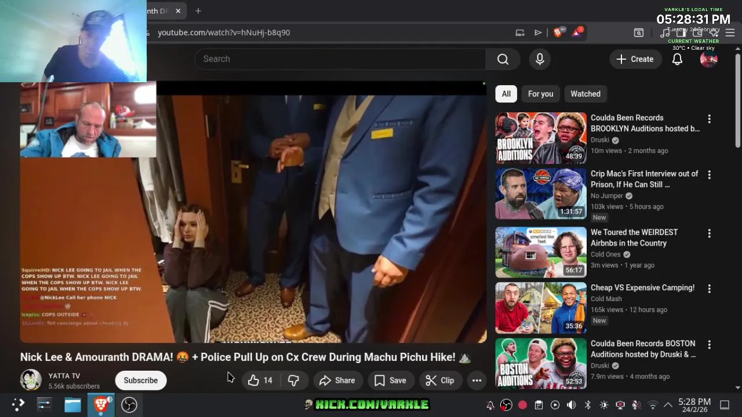
Task: Open the Wi-Fi network tray icon
Action: pos(653,405)
